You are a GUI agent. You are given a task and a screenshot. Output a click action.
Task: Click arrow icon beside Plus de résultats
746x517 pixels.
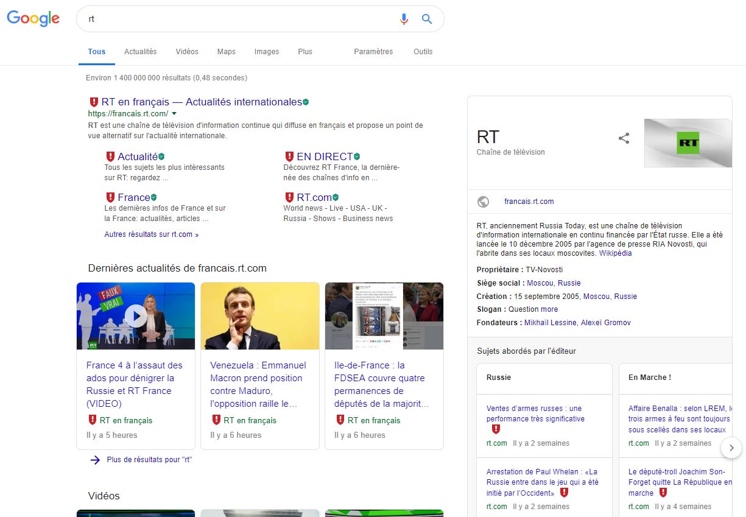(95, 460)
